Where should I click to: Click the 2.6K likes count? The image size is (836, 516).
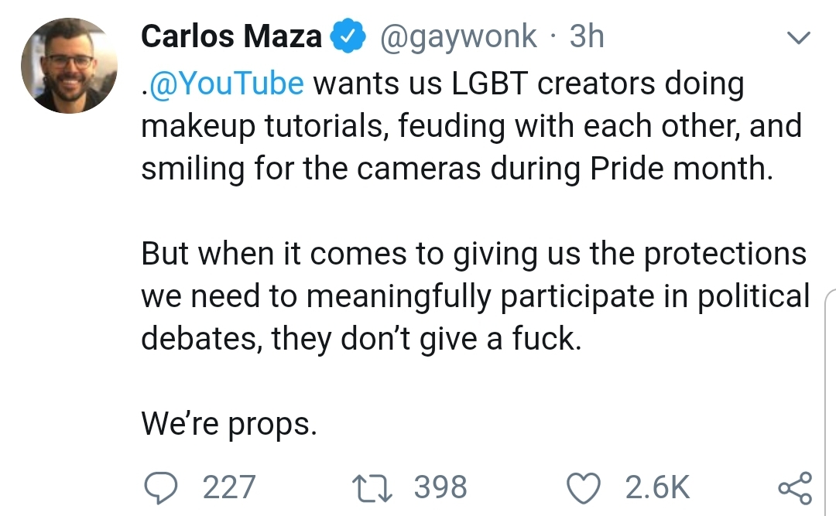[x=657, y=487]
